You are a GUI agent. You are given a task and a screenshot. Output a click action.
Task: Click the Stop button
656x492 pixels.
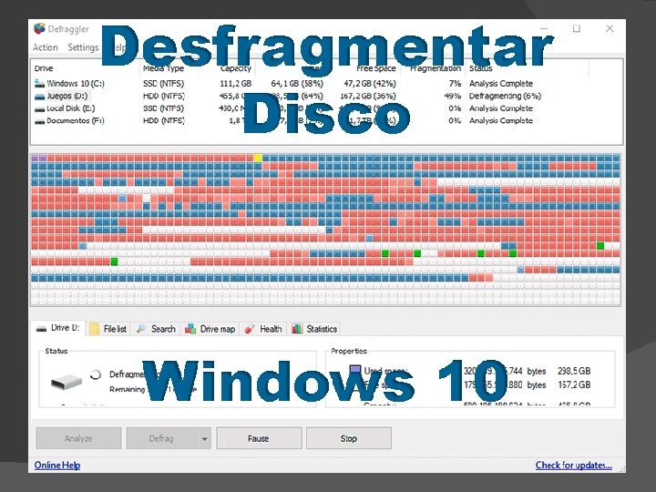[348, 438]
